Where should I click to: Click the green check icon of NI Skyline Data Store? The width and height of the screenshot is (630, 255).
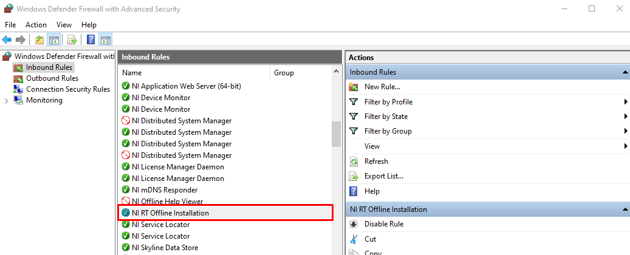[125, 248]
